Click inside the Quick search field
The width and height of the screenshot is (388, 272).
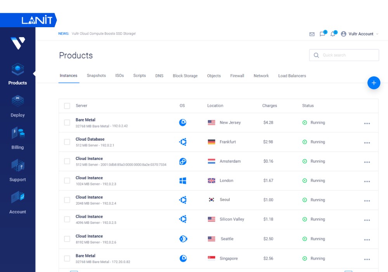coord(344,55)
